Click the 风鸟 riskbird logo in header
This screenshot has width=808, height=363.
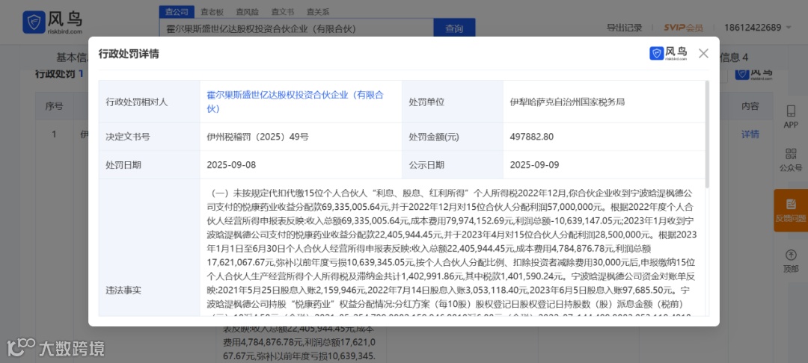[52, 22]
